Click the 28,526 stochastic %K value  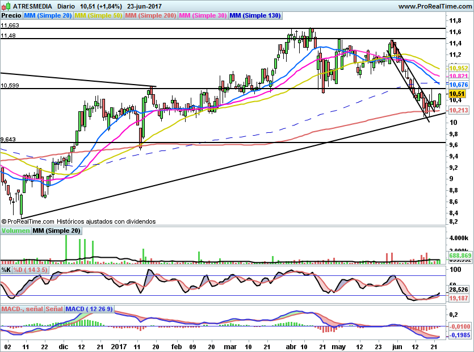coord(459,290)
